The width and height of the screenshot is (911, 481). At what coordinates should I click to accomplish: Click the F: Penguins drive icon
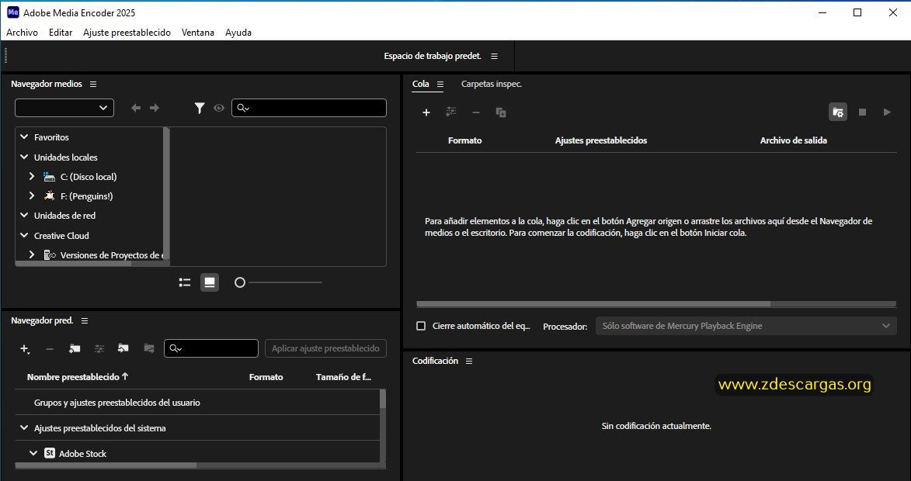[x=50, y=196]
